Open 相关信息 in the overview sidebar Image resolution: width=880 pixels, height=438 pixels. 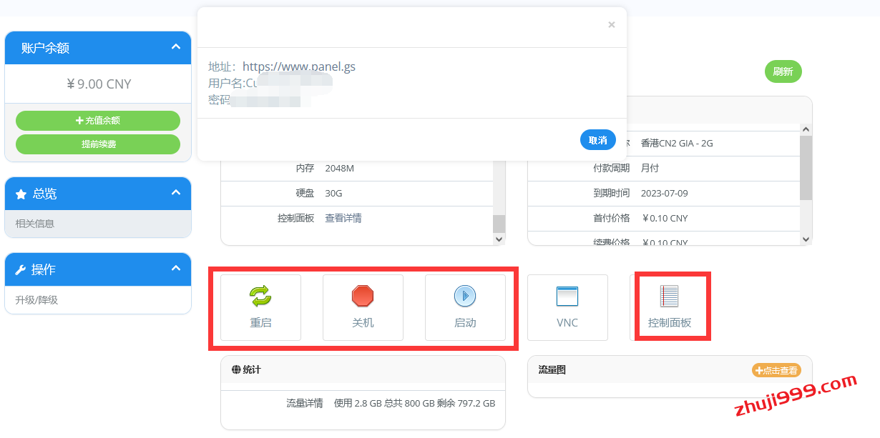tap(35, 224)
